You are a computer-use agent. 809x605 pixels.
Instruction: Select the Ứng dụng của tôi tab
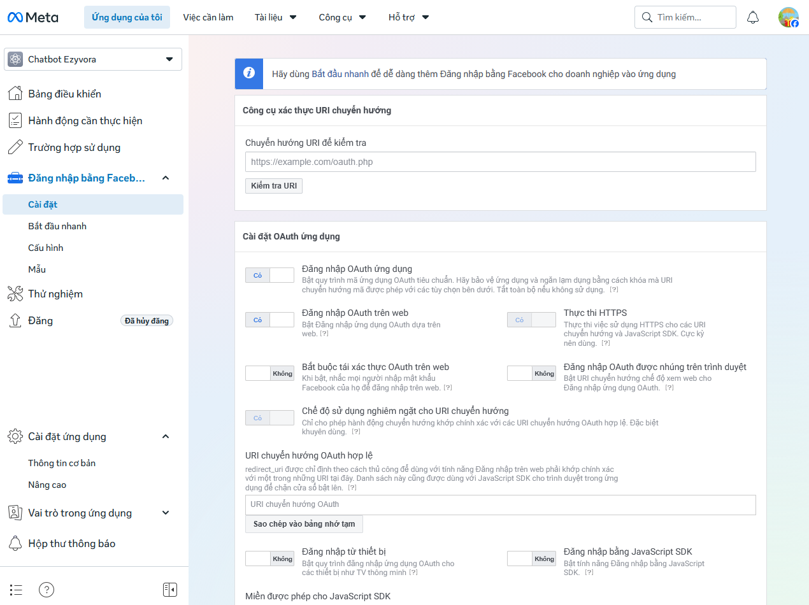click(x=127, y=17)
